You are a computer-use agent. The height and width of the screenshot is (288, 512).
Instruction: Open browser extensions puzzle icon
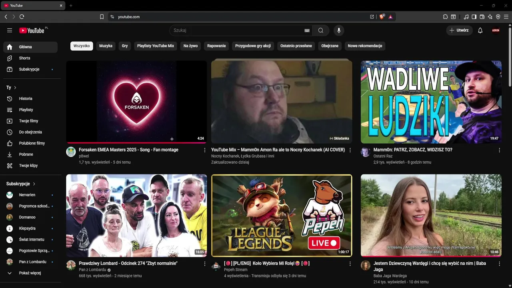445,17
